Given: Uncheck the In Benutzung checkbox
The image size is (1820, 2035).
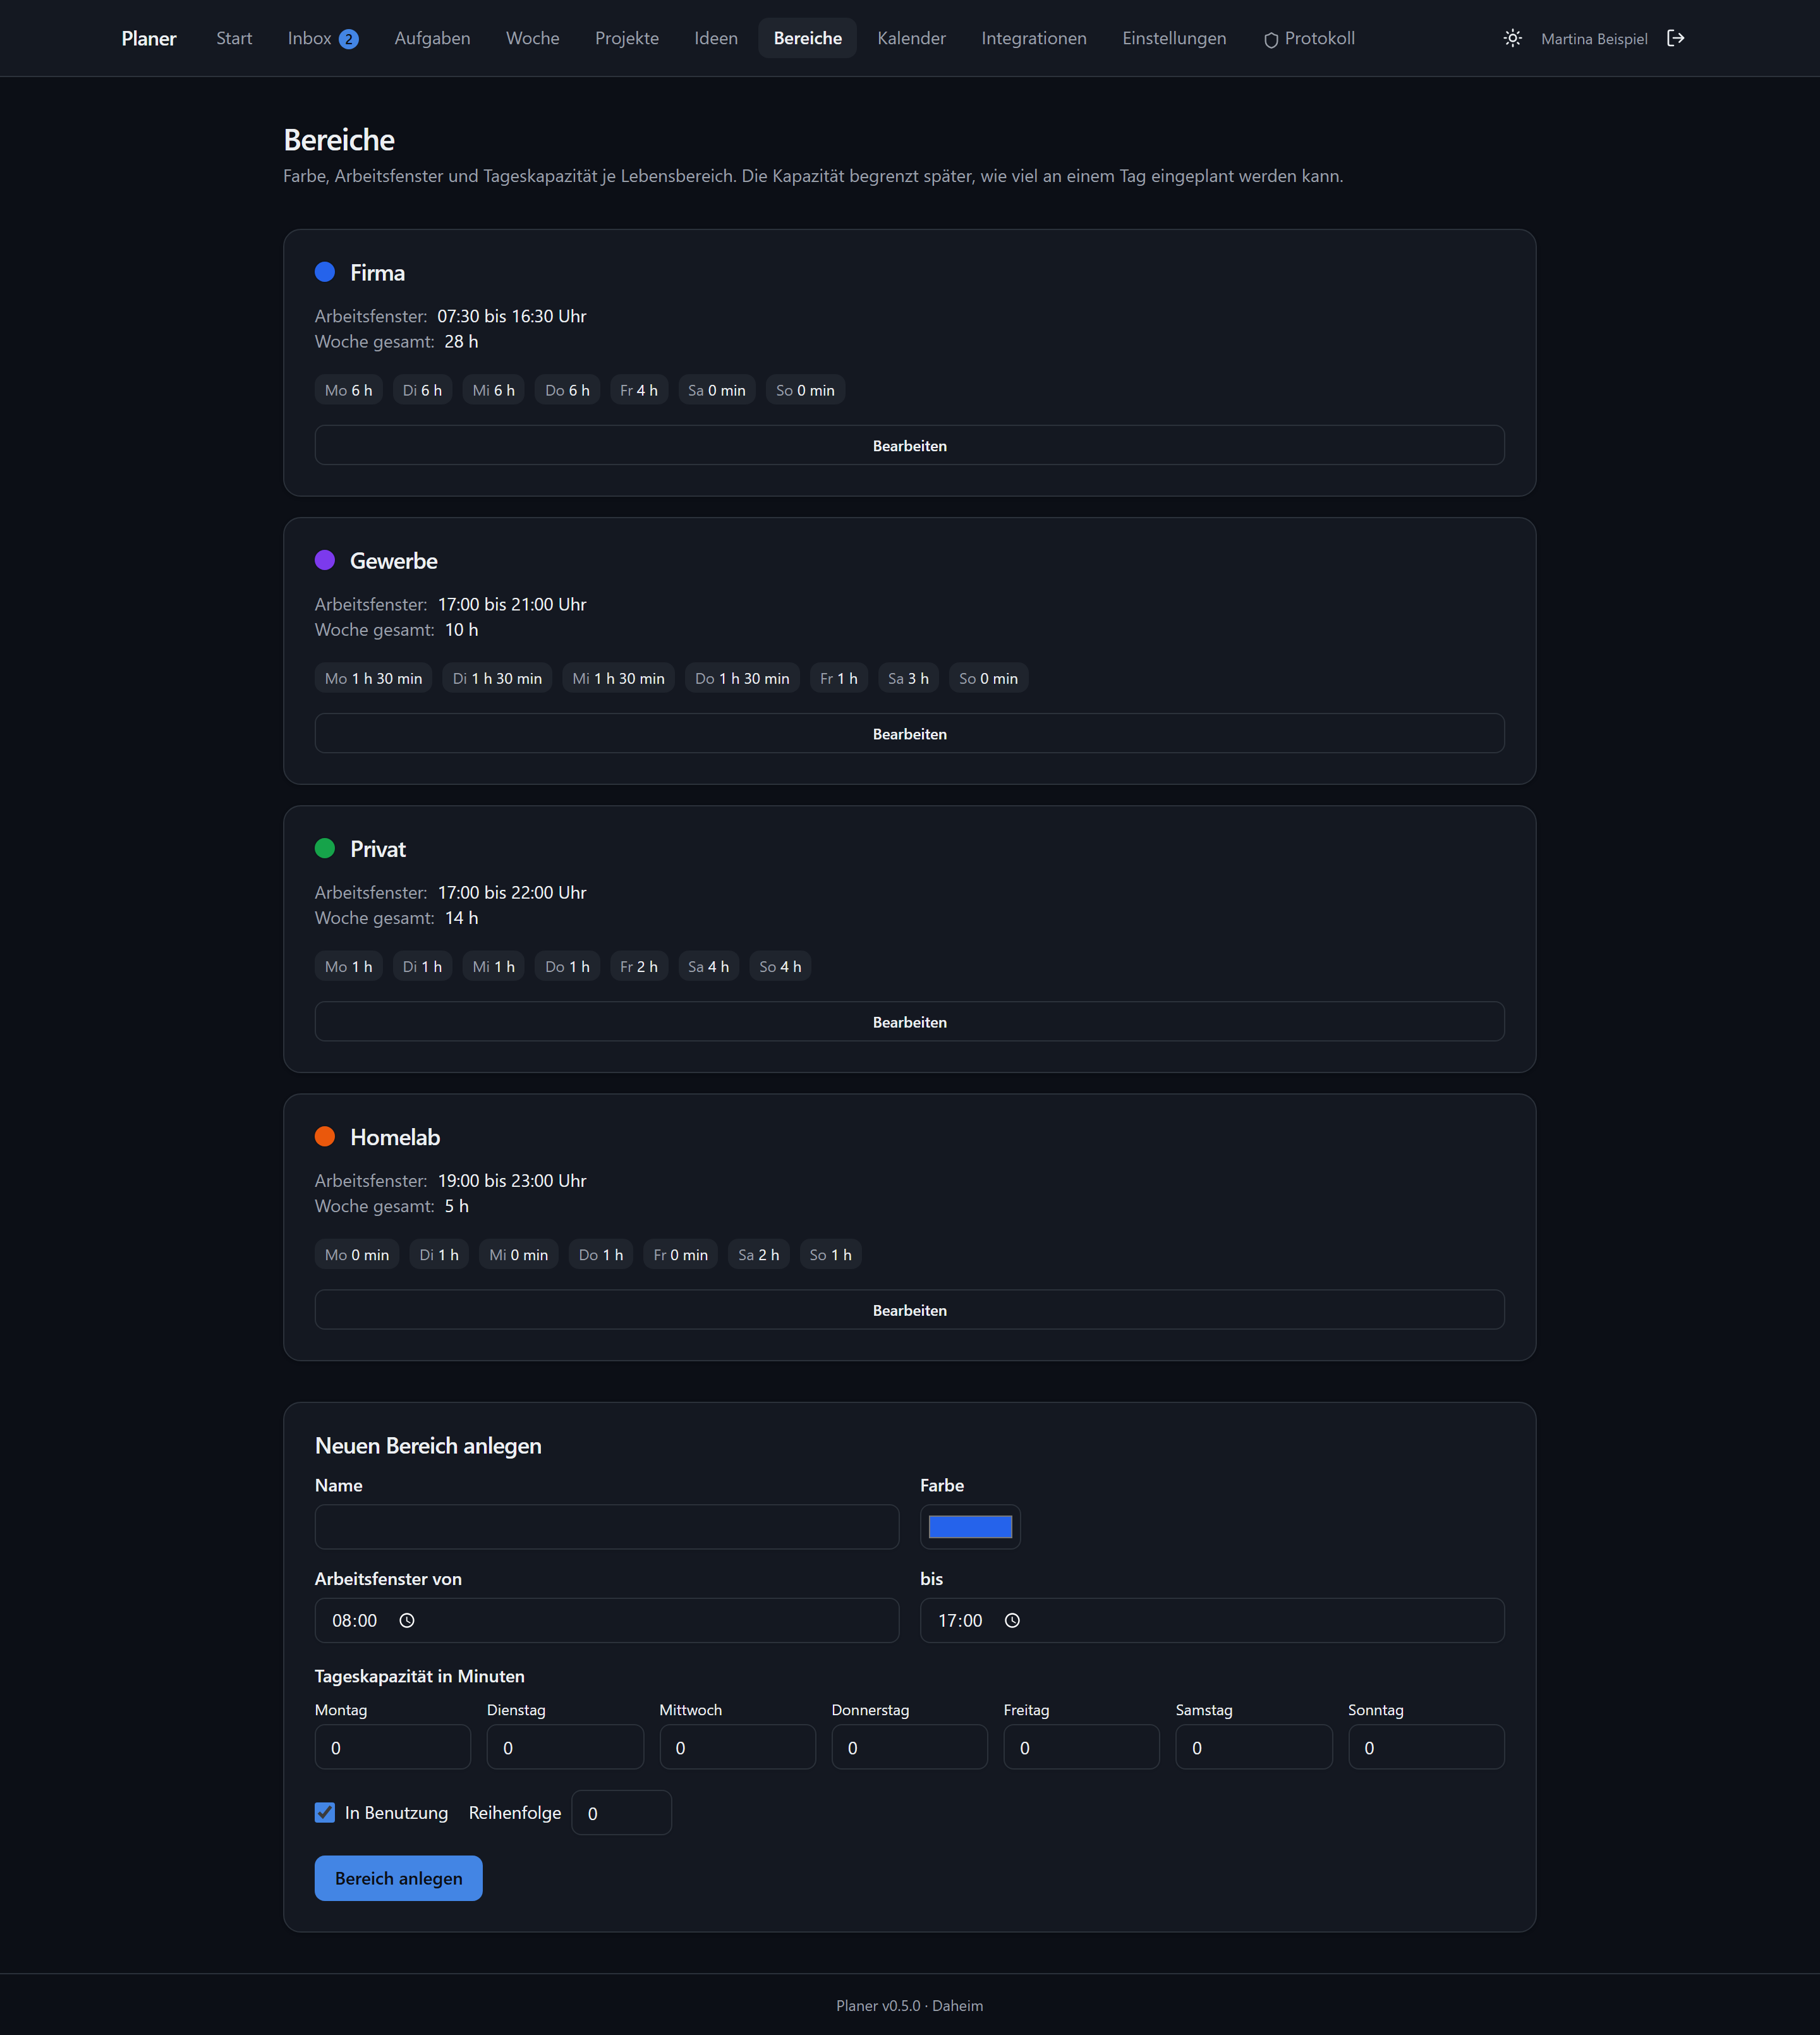Looking at the screenshot, I should click(325, 1812).
